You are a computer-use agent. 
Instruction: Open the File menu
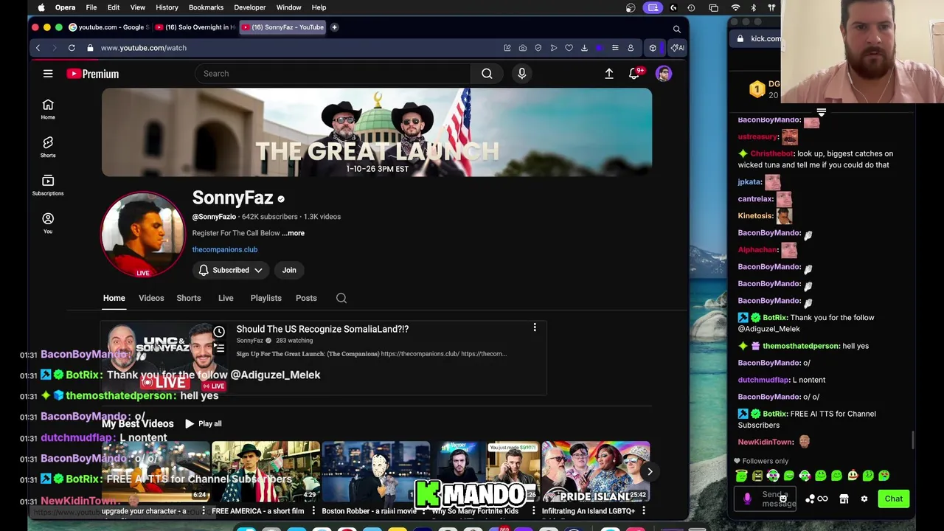click(91, 7)
